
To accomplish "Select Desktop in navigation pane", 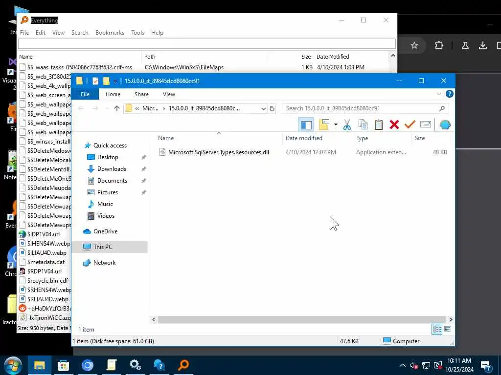I will pyautogui.click(x=108, y=157).
